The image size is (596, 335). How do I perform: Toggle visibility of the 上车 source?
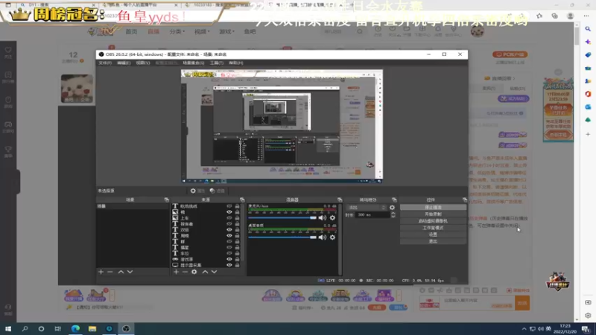tap(229, 218)
